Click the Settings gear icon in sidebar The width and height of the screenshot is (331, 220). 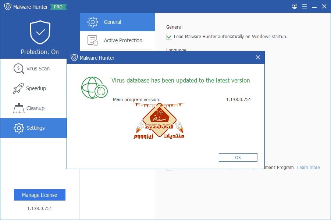[x=19, y=128]
